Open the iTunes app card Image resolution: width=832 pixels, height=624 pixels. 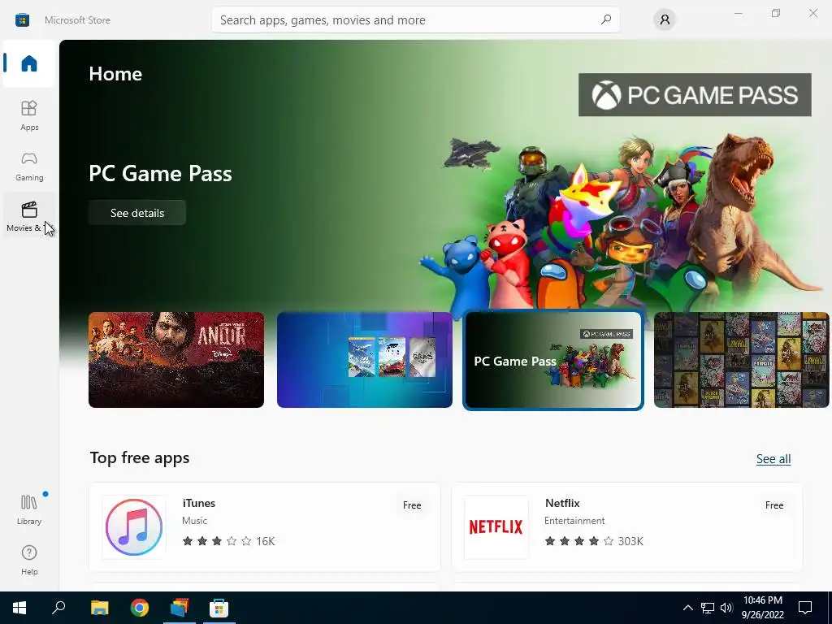pyautogui.click(x=265, y=526)
